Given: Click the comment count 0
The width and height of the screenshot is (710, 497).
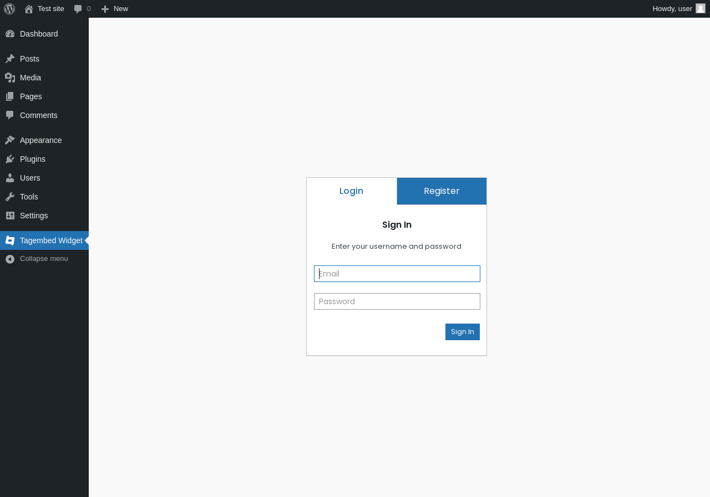Looking at the screenshot, I should (89, 9).
